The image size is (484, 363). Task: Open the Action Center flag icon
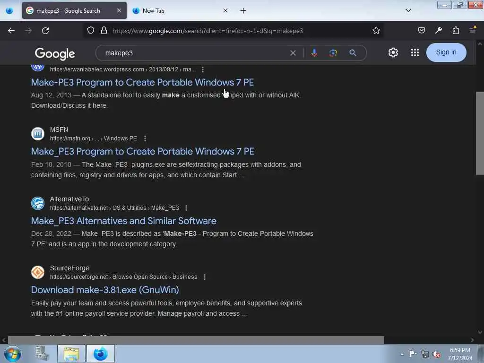pyautogui.click(x=413, y=354)
